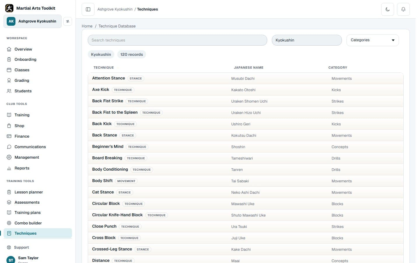The height and width of the screenshot is (263, 420).
Task: Sort by the Technique column header
Action: coord(104,68)
